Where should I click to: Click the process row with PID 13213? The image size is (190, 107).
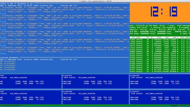pyautogui.click(x=160, y=48)
